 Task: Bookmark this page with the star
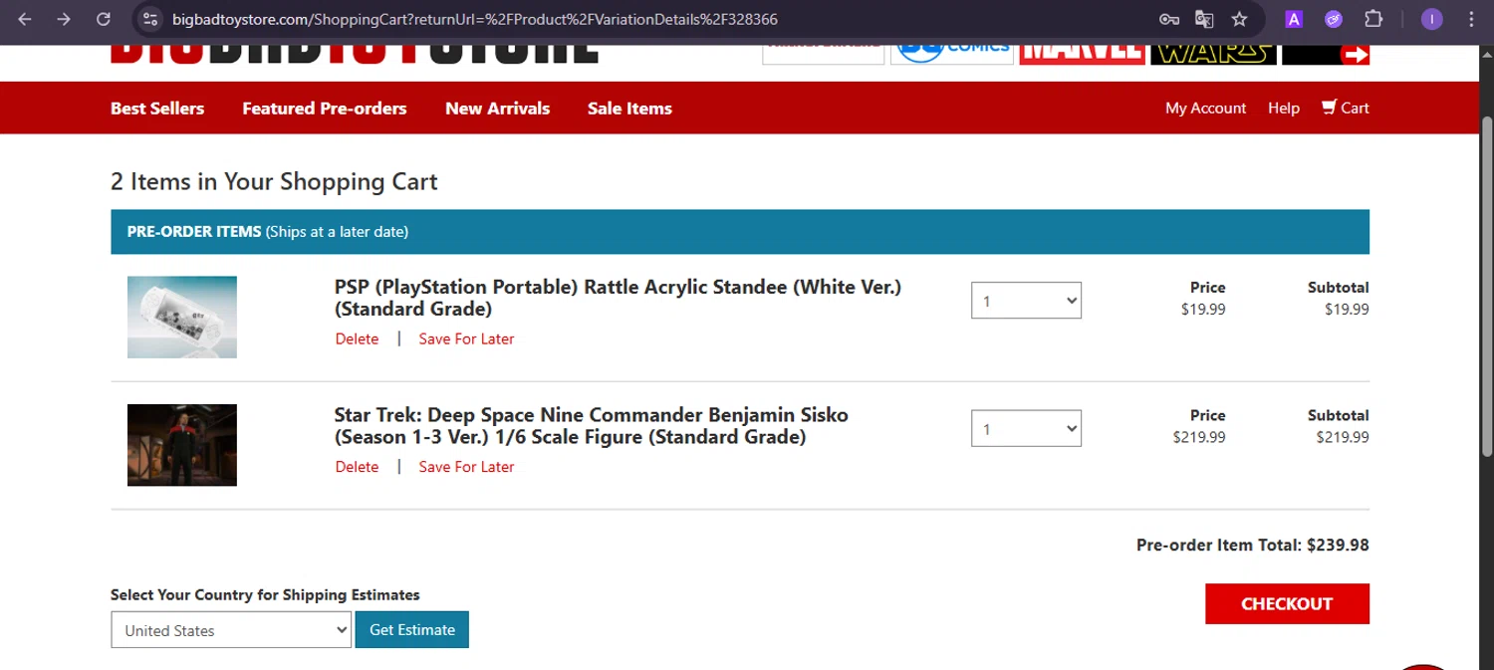coord(1239,19)
